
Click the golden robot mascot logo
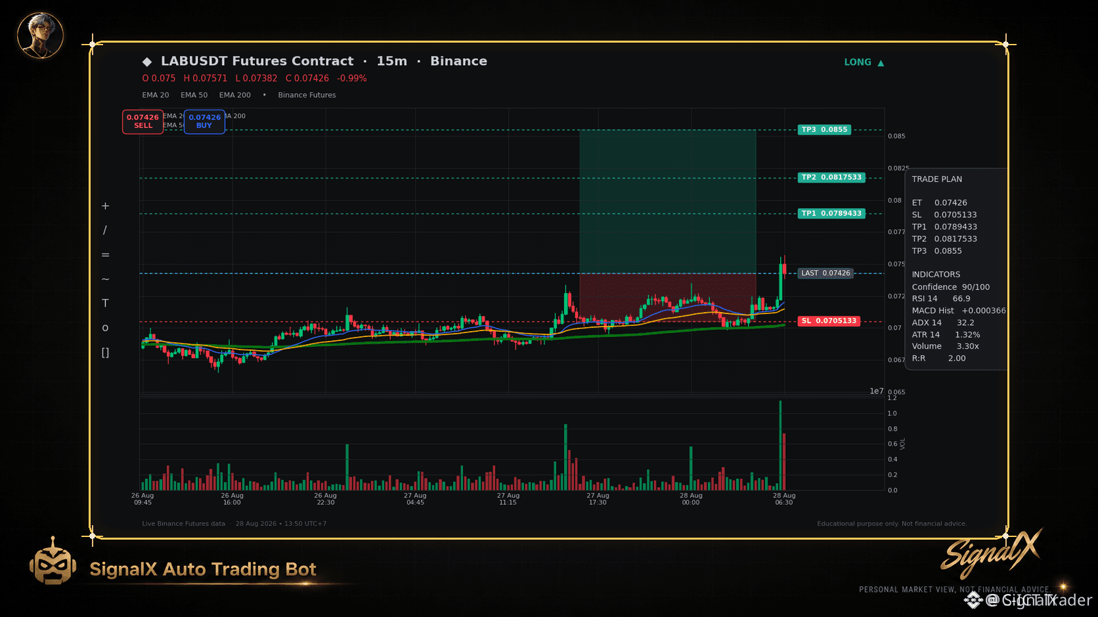pos(53,561)
